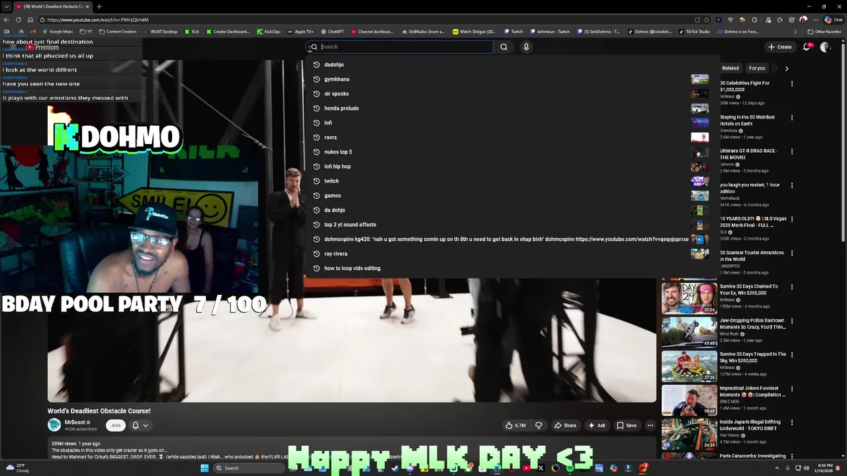
Task: Open Creator Dashboard bookmark
Action: click(228, 32)
